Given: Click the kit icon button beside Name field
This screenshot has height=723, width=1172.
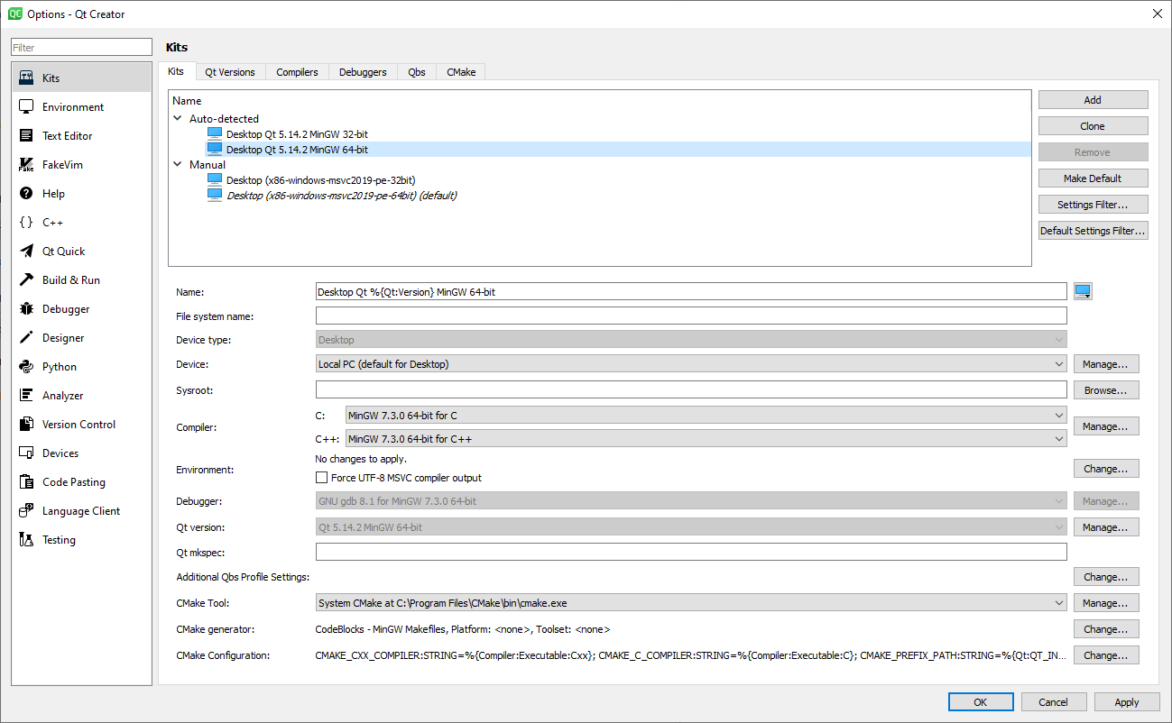Looking at the screenshot, I should pyautogui.click(x=1083, y=291).
